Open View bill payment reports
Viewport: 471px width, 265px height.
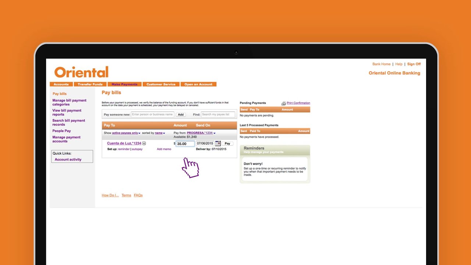coord(67,112)
